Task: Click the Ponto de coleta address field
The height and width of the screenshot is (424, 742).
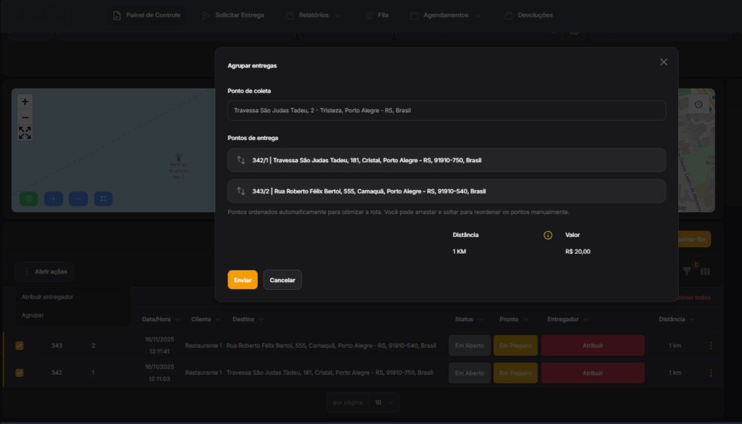Action: click(x=446, y=111)
